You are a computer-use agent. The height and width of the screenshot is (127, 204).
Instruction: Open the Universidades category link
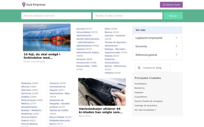[83, 32]
